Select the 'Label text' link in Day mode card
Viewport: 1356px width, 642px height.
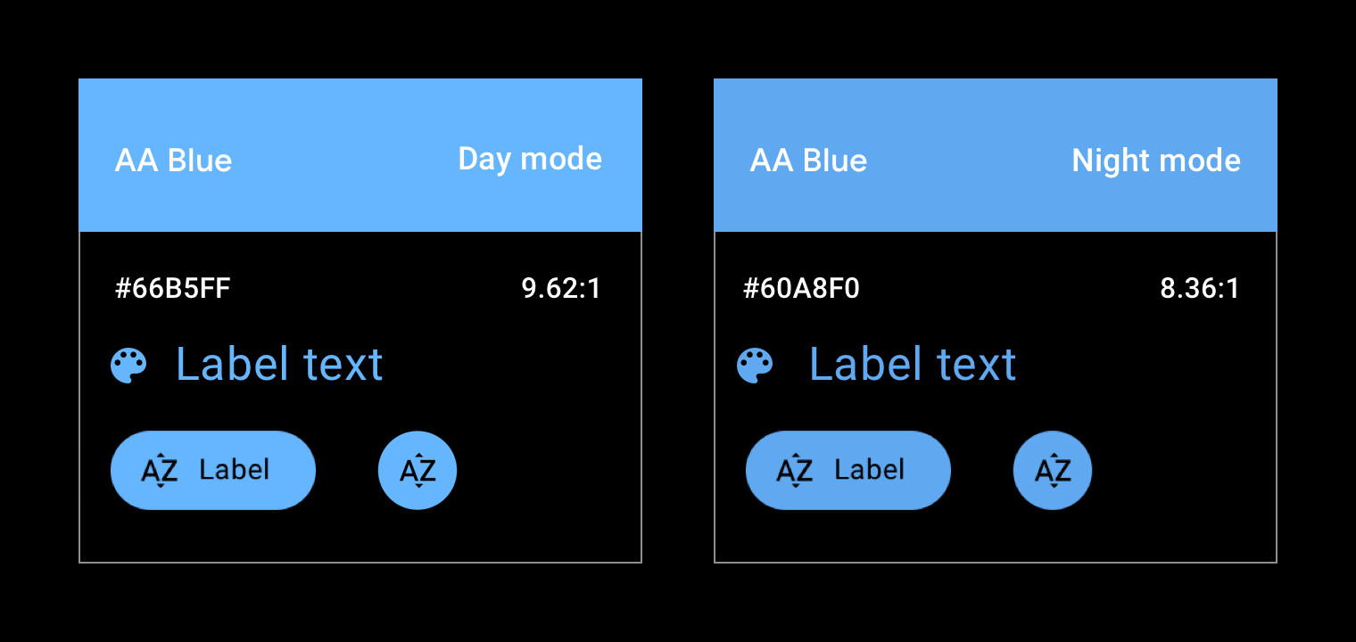(x=279, y=364)
